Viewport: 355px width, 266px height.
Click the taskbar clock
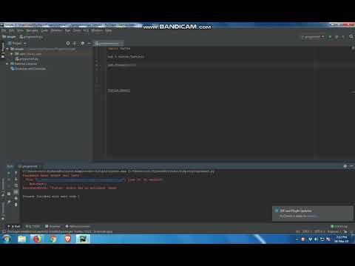pyautogui.click(x=342, y=239)
